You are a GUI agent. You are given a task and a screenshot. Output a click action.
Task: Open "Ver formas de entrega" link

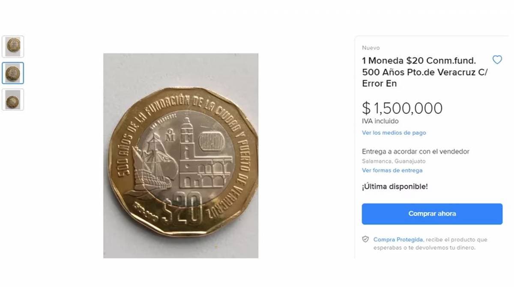tap(392, 170)
